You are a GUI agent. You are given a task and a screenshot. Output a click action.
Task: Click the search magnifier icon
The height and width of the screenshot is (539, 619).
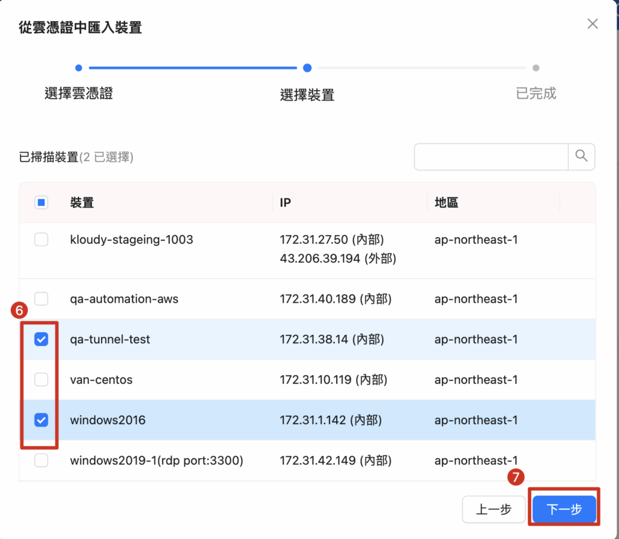pos(582,157)
